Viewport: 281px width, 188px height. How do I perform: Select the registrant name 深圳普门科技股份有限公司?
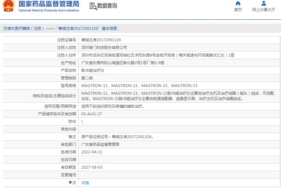click(x=104, y=48)
